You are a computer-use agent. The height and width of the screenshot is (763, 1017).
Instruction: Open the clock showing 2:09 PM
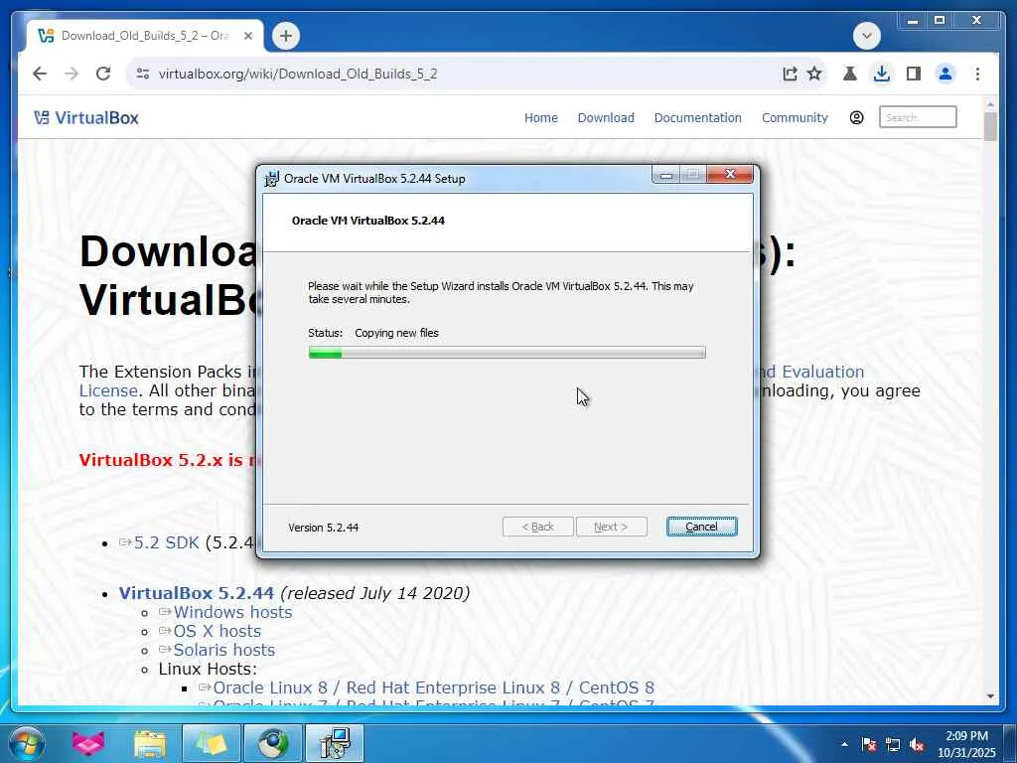coord(966,744)
